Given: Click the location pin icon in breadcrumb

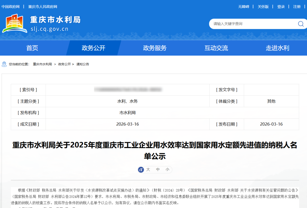Looking at the screenshot, I should [4, 64].
